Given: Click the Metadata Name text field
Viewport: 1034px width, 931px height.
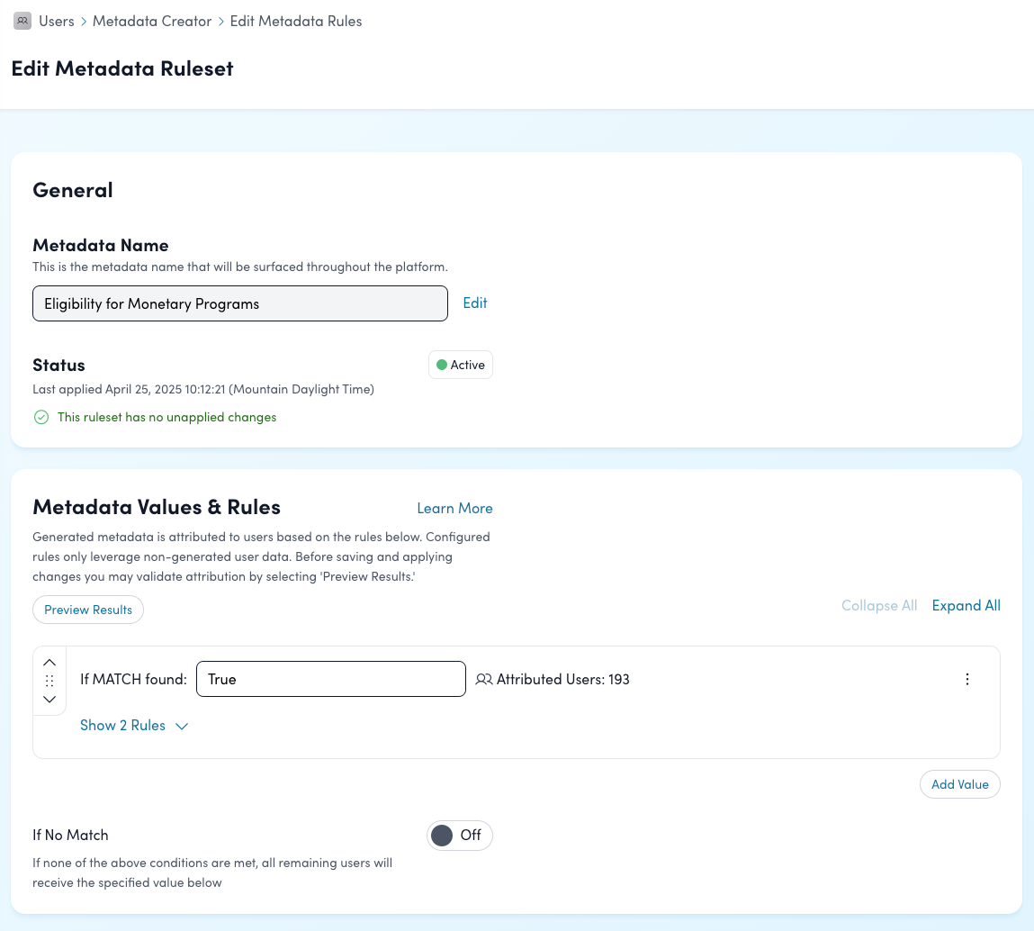Looking at the screenshot, I should tap(239, 303).
